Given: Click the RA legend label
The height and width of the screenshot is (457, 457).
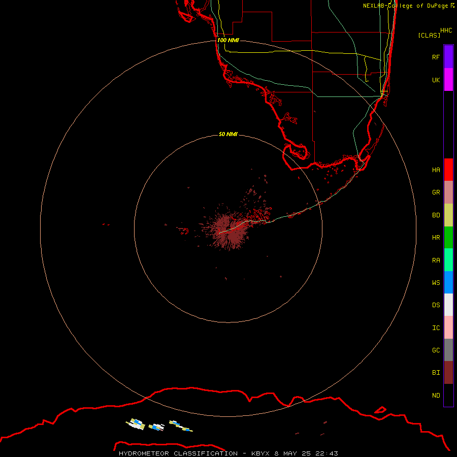Looking at the screenshot, I should tap(436, 260).
